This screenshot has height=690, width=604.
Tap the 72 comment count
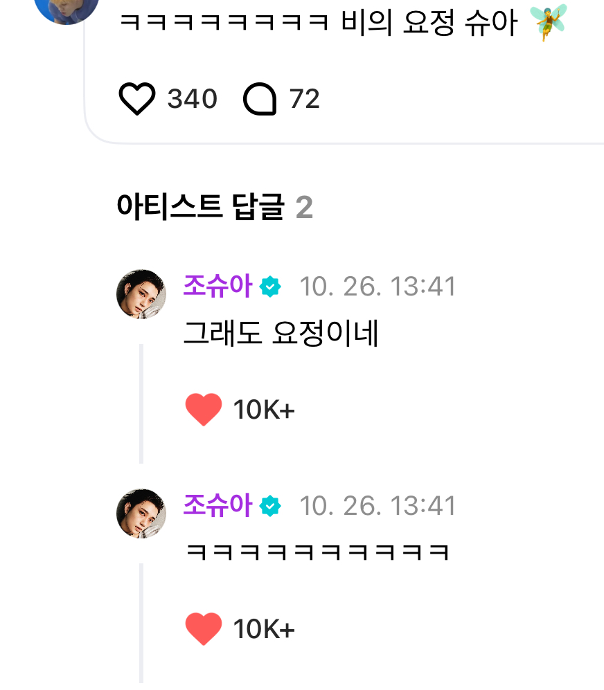tap(305, 100)
